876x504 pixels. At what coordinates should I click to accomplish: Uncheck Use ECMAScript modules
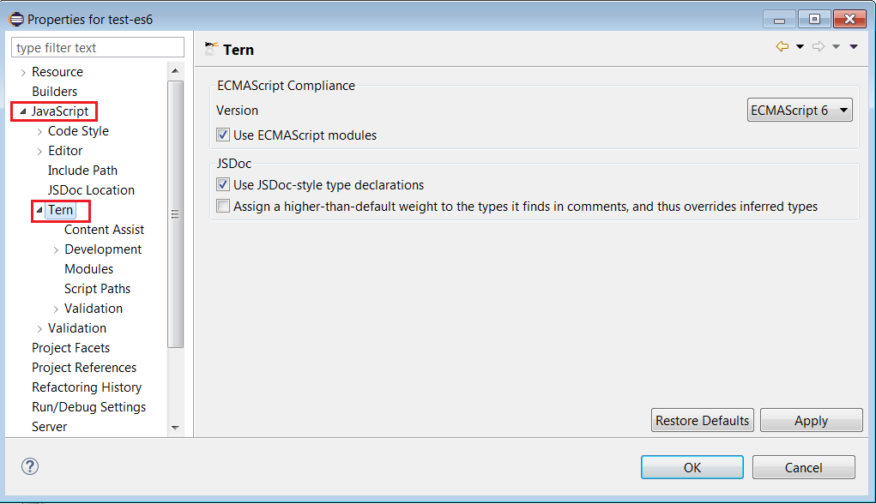tap(222, 134)
